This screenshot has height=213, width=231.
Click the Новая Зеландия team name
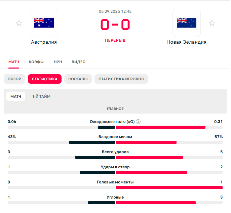point(187,42)
